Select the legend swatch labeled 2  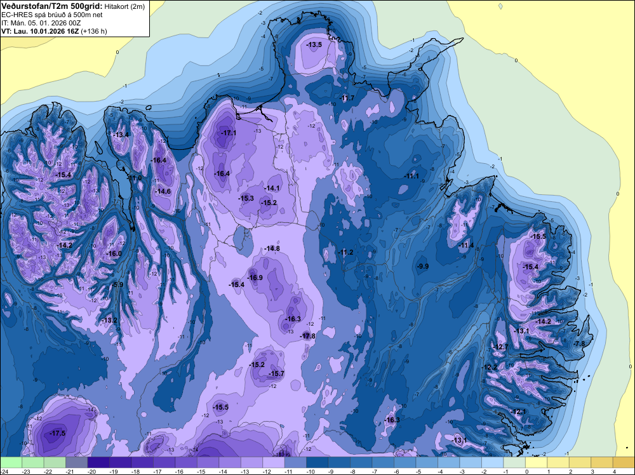[x=580, y=462]
